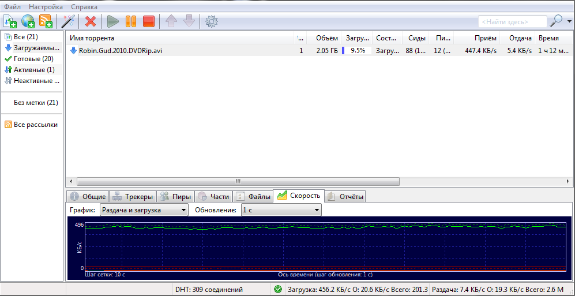
Task: Remove torrent using the red X icon
Action: point(91,21)
